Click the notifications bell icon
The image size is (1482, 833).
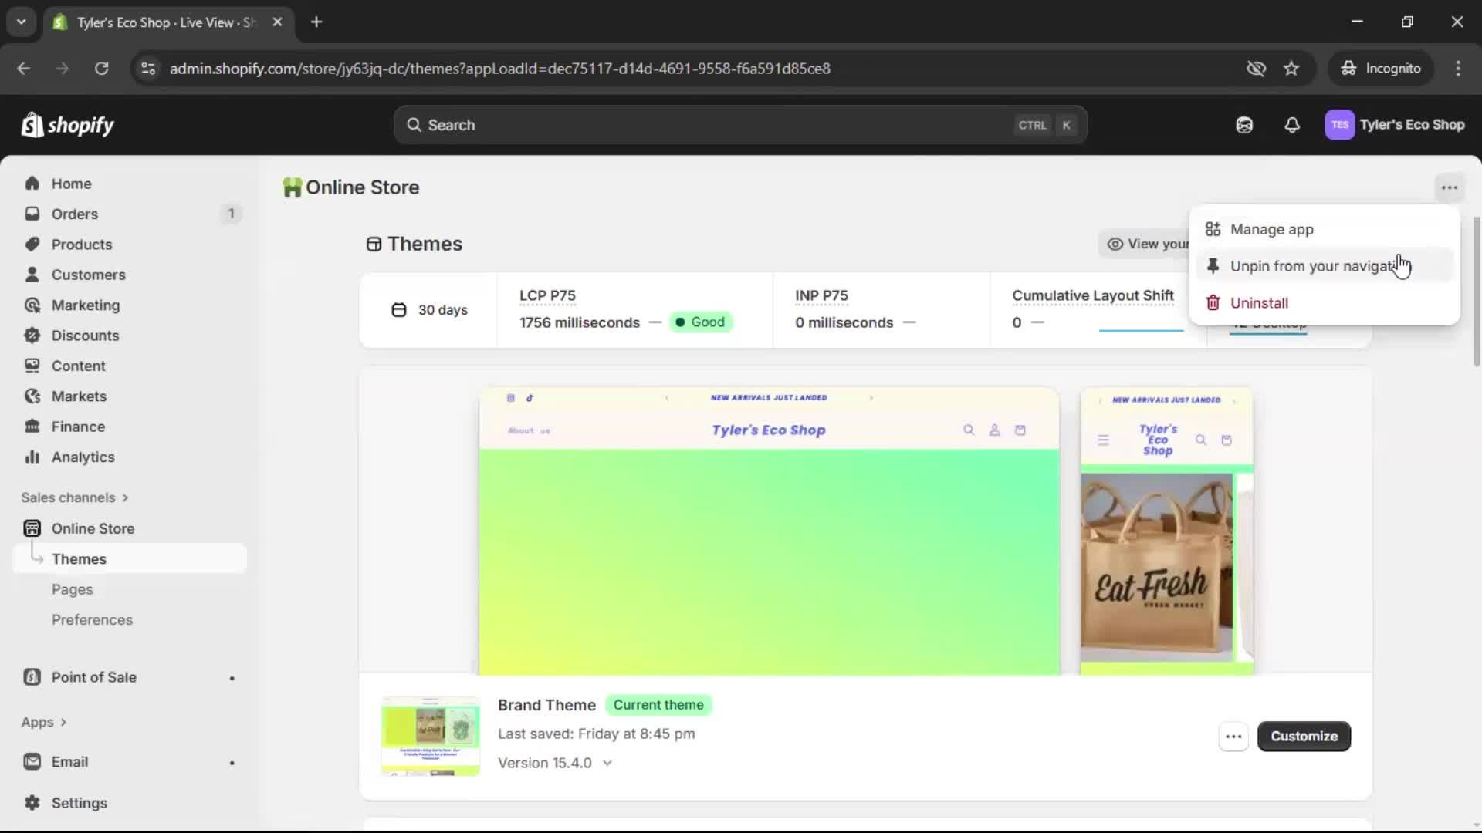1291,125
